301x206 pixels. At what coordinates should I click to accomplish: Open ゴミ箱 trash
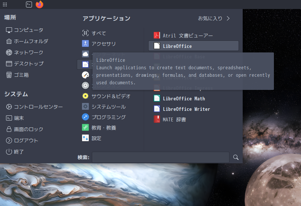pos(17,75)
